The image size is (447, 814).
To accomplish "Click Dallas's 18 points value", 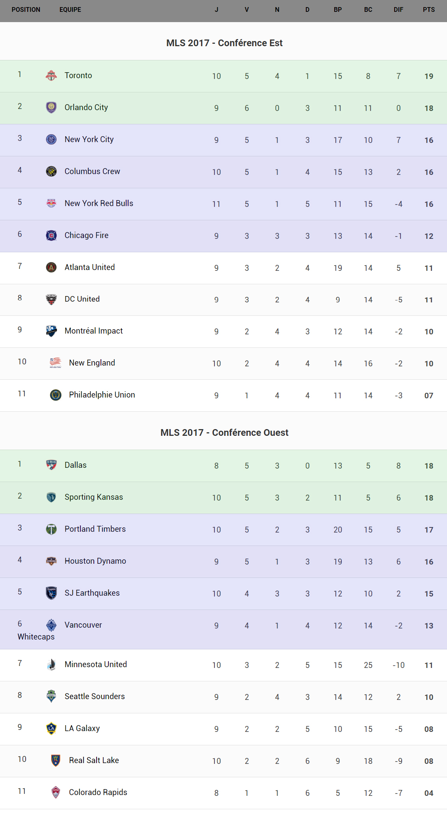I will point(428,466).
